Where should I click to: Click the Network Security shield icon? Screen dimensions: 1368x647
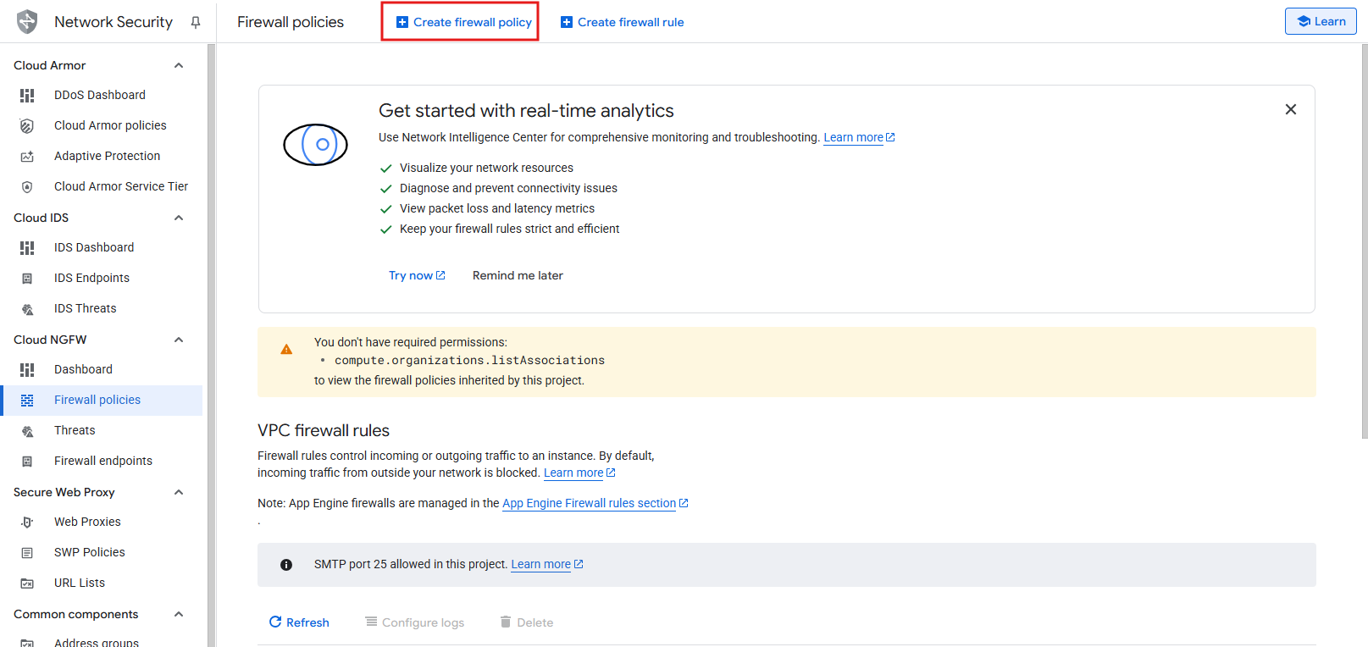coord(27,22)
